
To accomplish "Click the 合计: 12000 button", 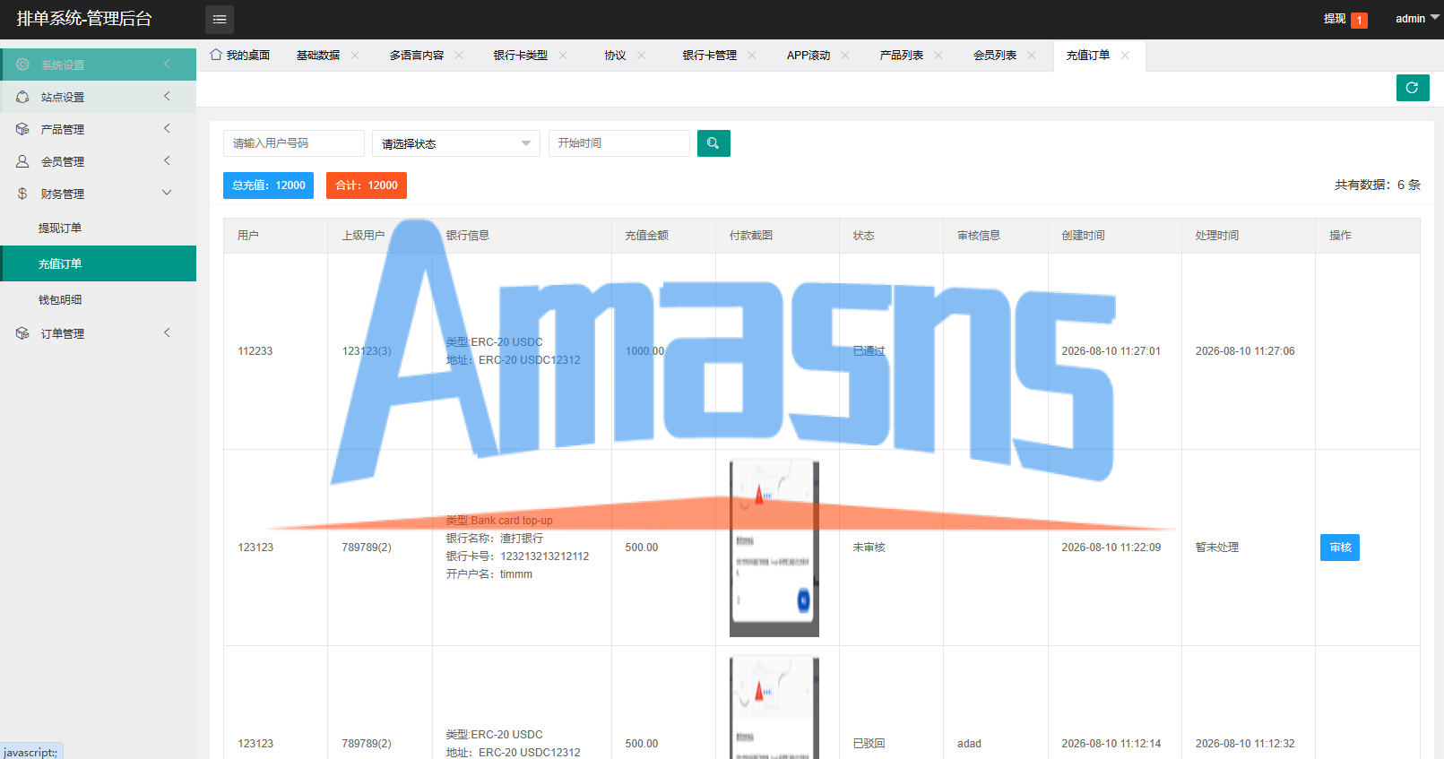I will point(367,185).
